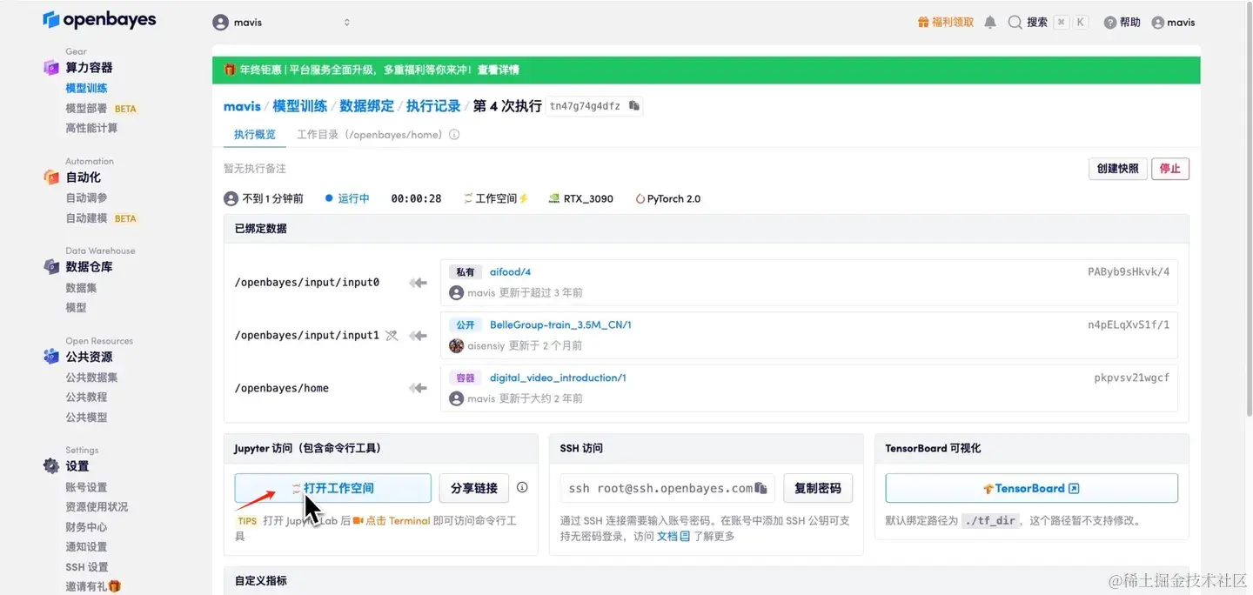Click the PyTorch 2.0 runtime label
This screenshot has width=1253, height=595.
point(668,198)
